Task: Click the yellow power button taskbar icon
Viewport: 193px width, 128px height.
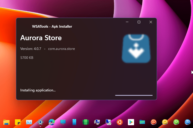Action: coord(165,122)
